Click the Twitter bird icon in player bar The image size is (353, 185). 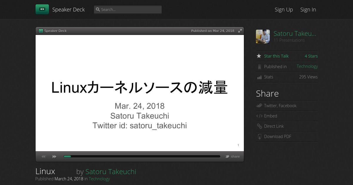tap(227, 157)
